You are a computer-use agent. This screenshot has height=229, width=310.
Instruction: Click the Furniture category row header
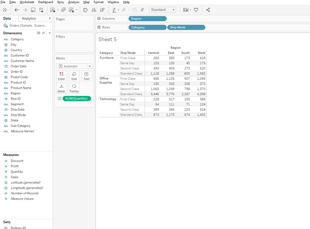tap(106, 58)
